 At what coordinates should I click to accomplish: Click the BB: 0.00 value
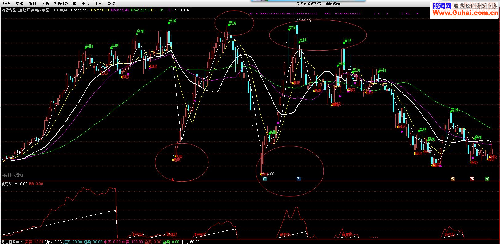point(36,184)
